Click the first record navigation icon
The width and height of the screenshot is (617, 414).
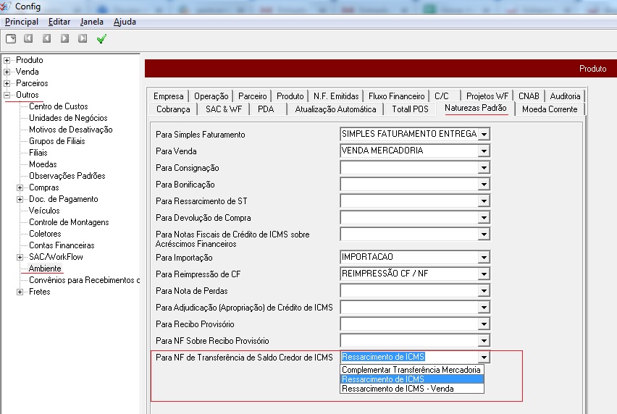28,38
